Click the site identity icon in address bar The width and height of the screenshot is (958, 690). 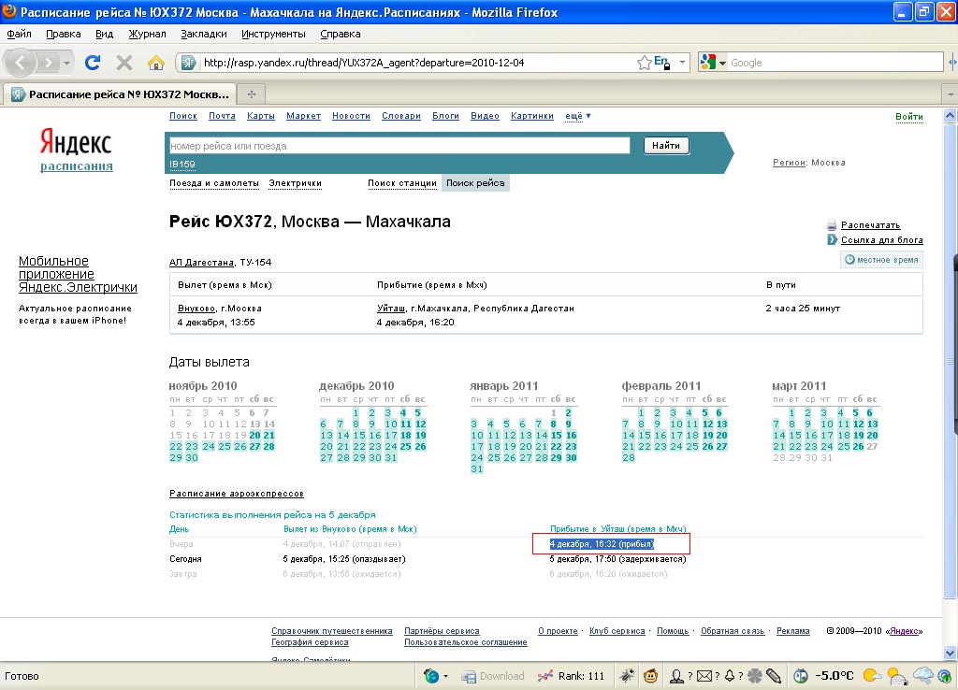[x=188, y=63]
